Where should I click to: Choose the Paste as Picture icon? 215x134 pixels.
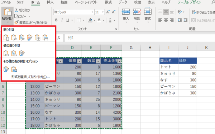coord(14,69)
